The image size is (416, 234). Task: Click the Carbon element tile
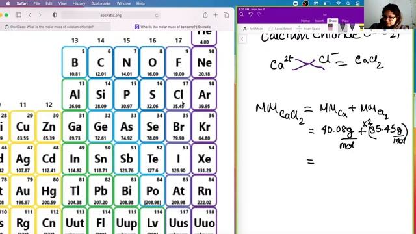(101, 62)
